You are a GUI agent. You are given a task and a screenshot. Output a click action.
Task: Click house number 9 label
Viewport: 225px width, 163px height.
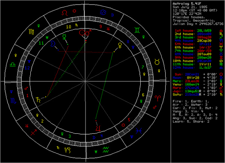101,26
